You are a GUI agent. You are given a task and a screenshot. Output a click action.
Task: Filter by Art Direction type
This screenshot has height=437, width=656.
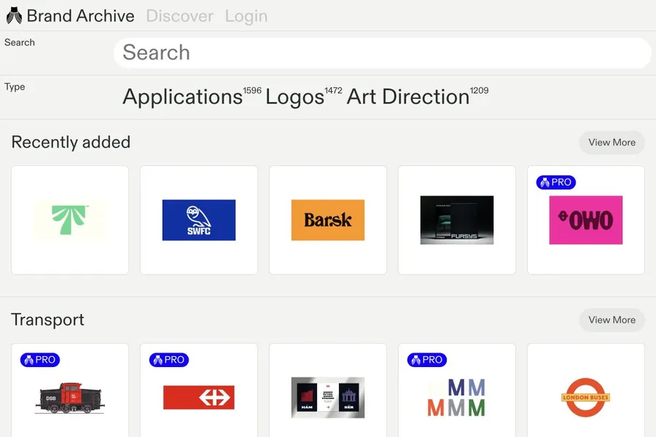(x=408, y=97)
